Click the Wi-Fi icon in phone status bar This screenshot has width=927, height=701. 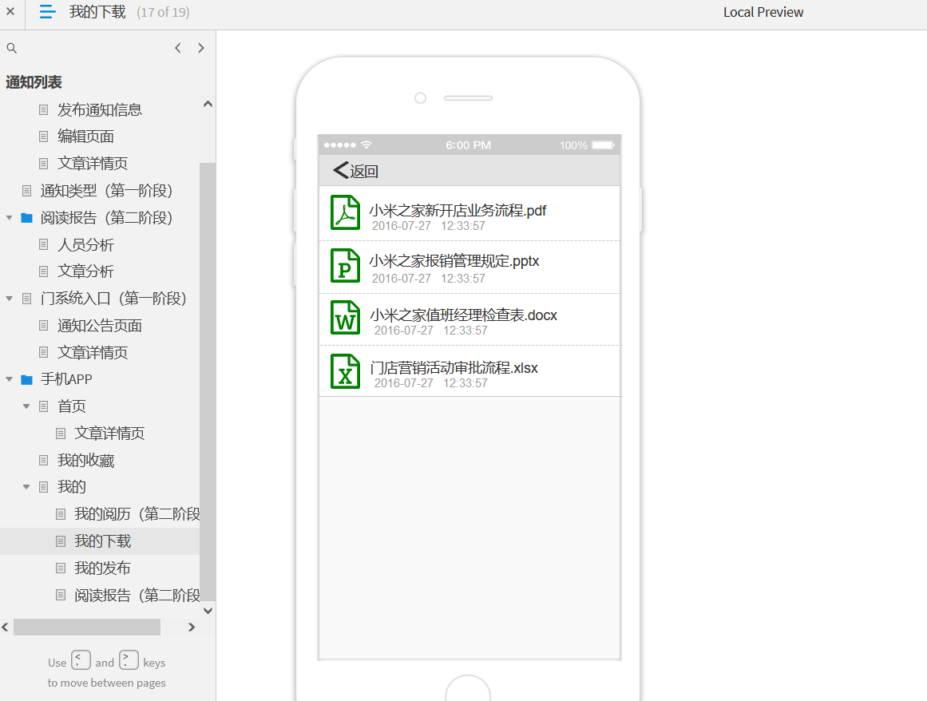click(x=366, y=145)
